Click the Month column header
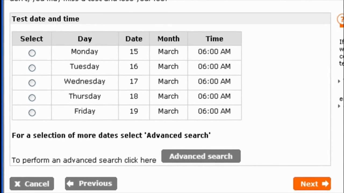344x193 pixels. [x=168, y=39]
